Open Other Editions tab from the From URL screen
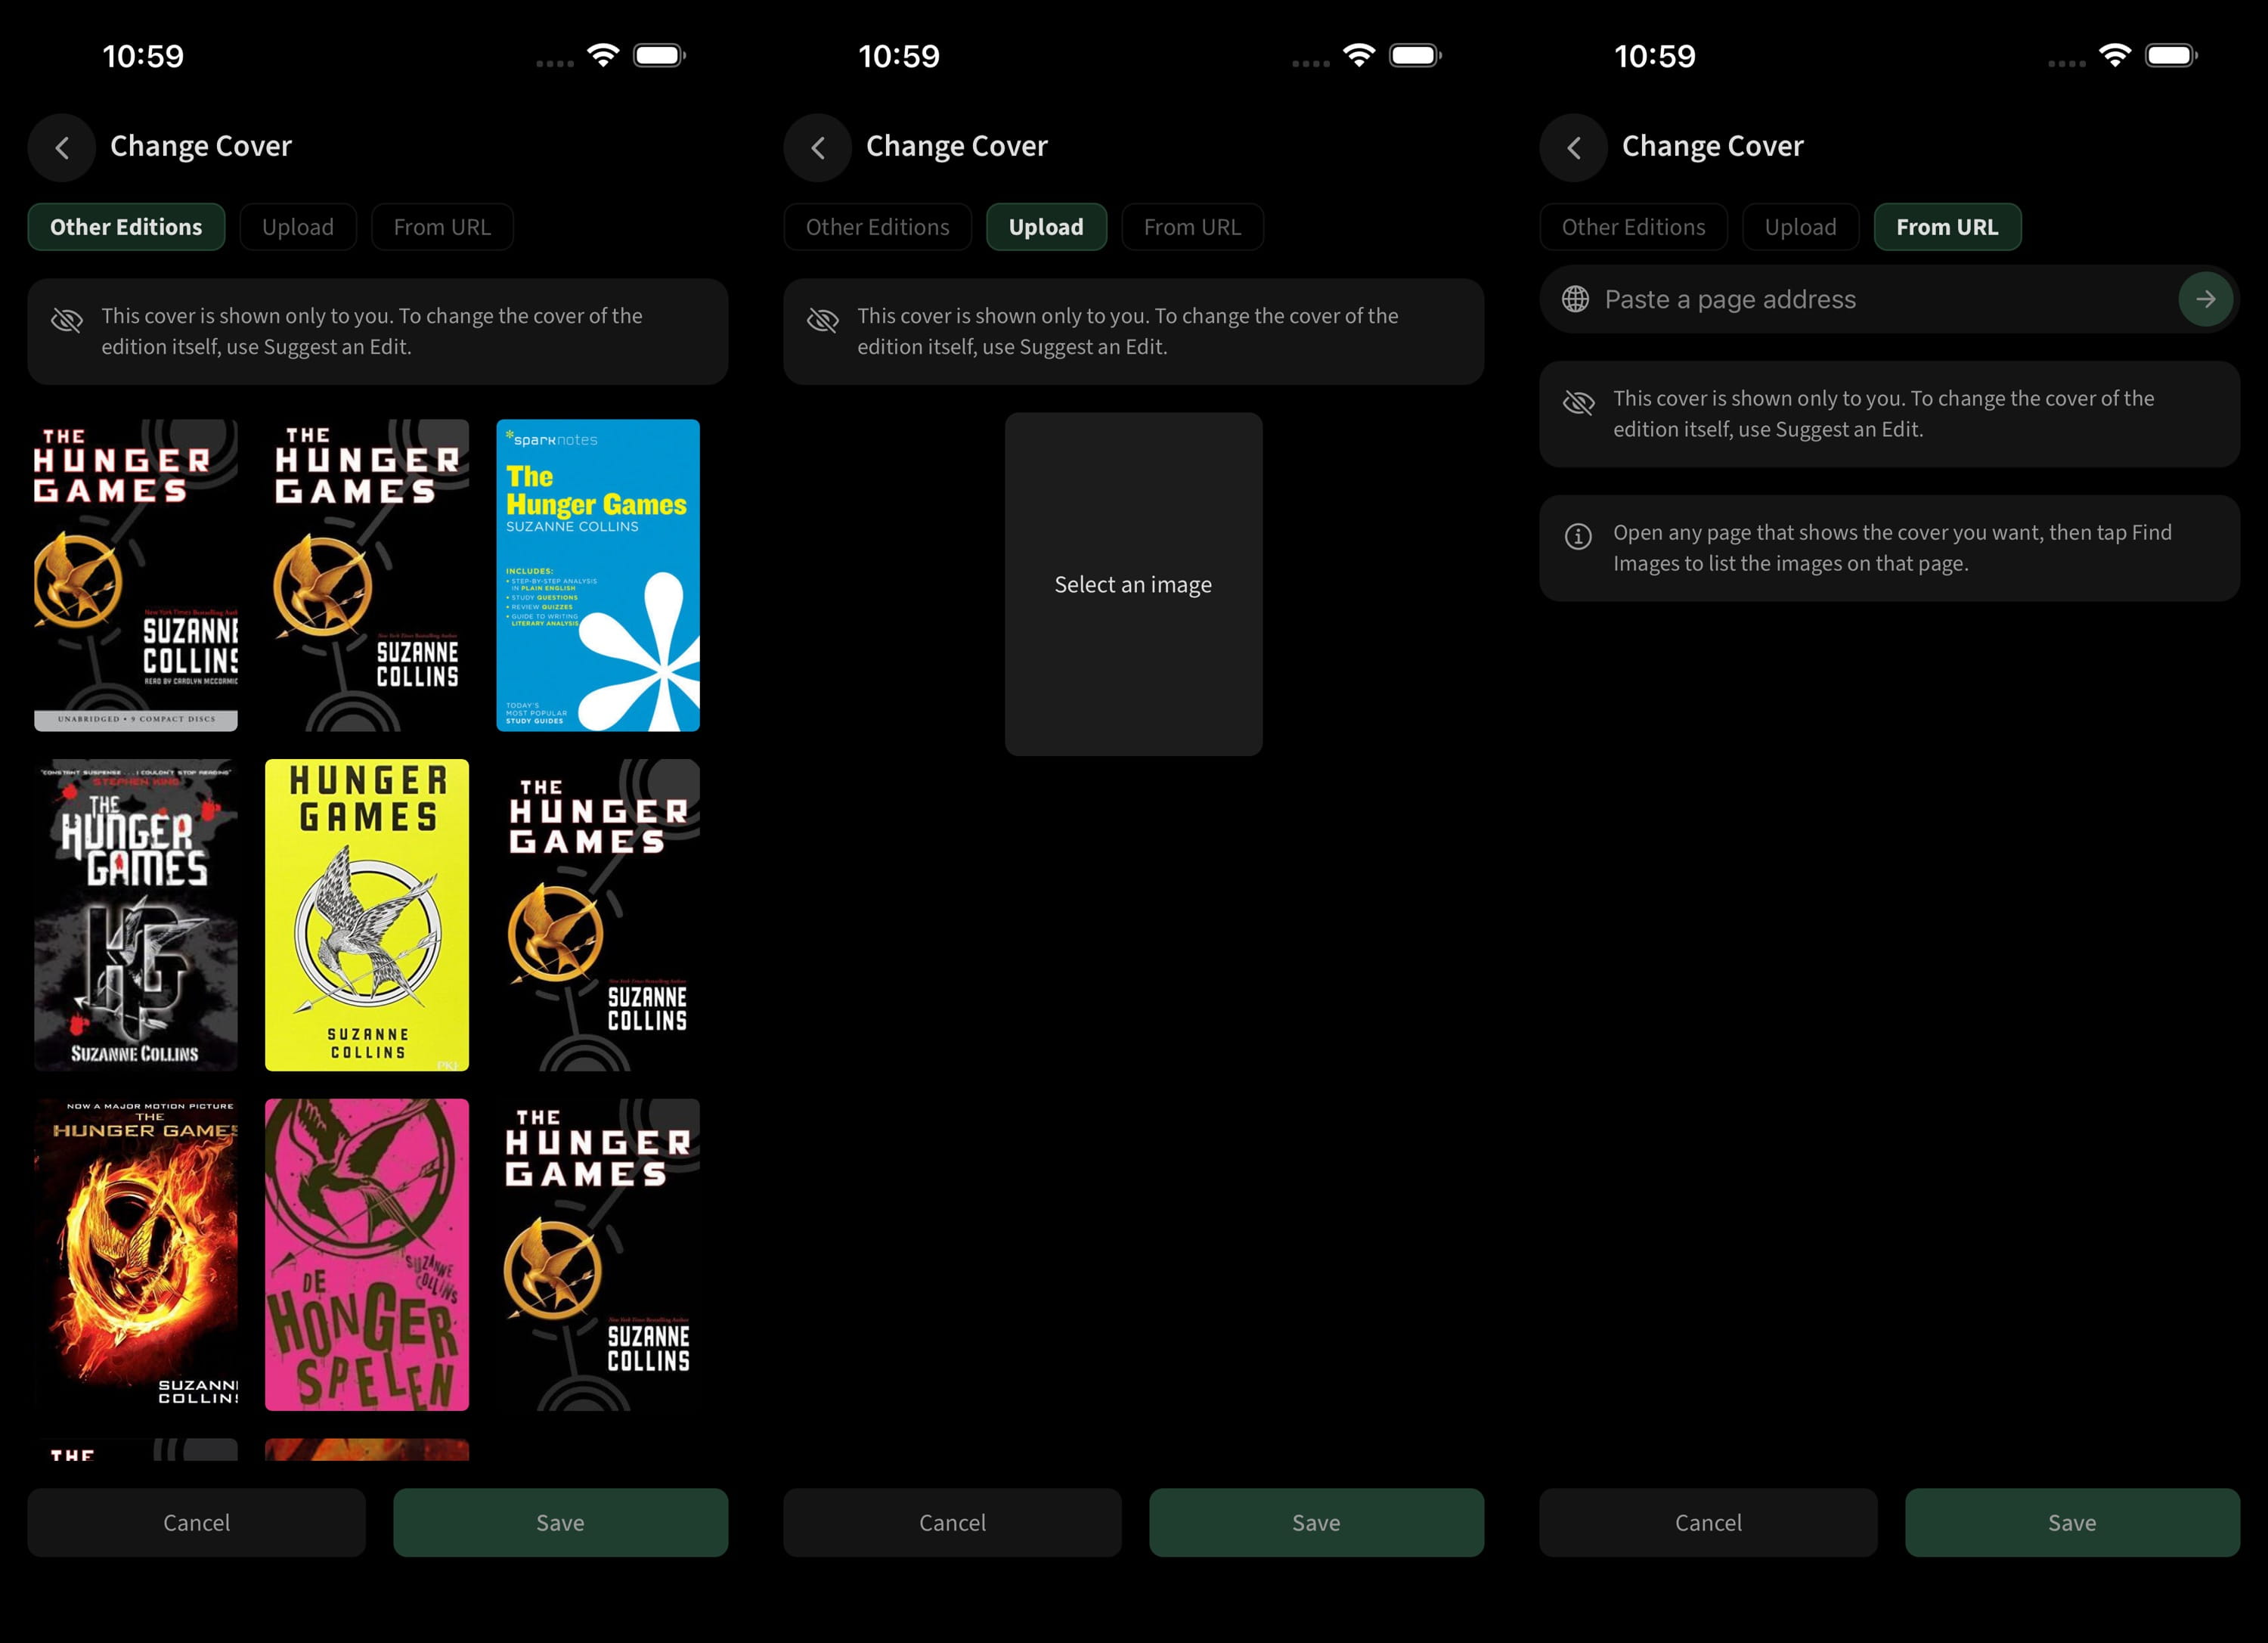This screenshot has height=1643, width=2268. [1634, 227]
